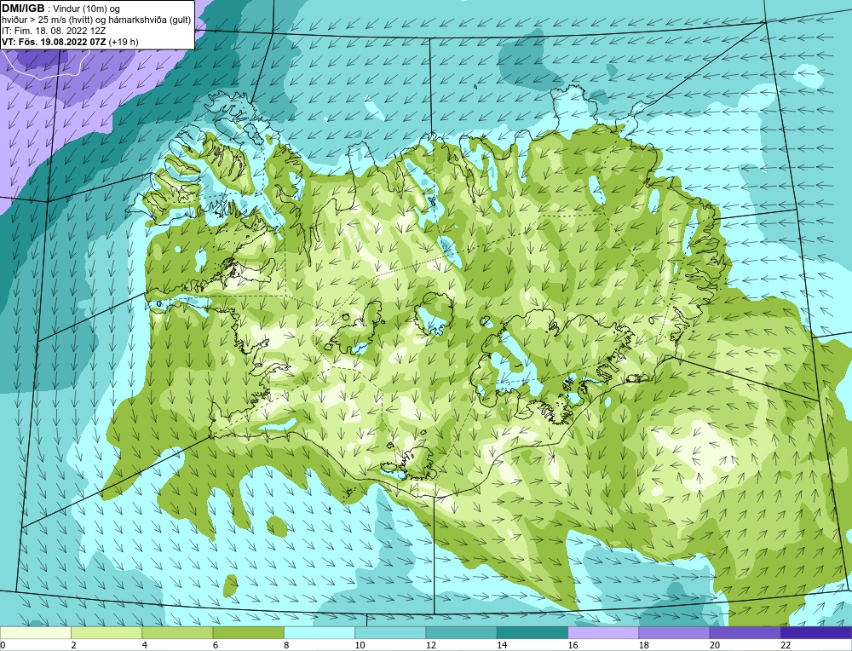Click the darkest violet legend swatch above 22

click(816, 633)
